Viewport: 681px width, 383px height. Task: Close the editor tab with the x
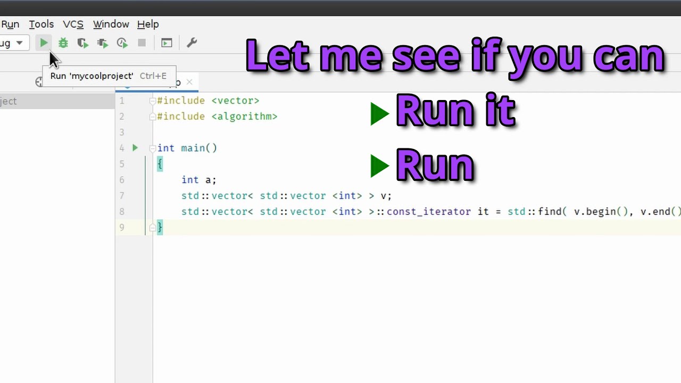pos(189,82)
